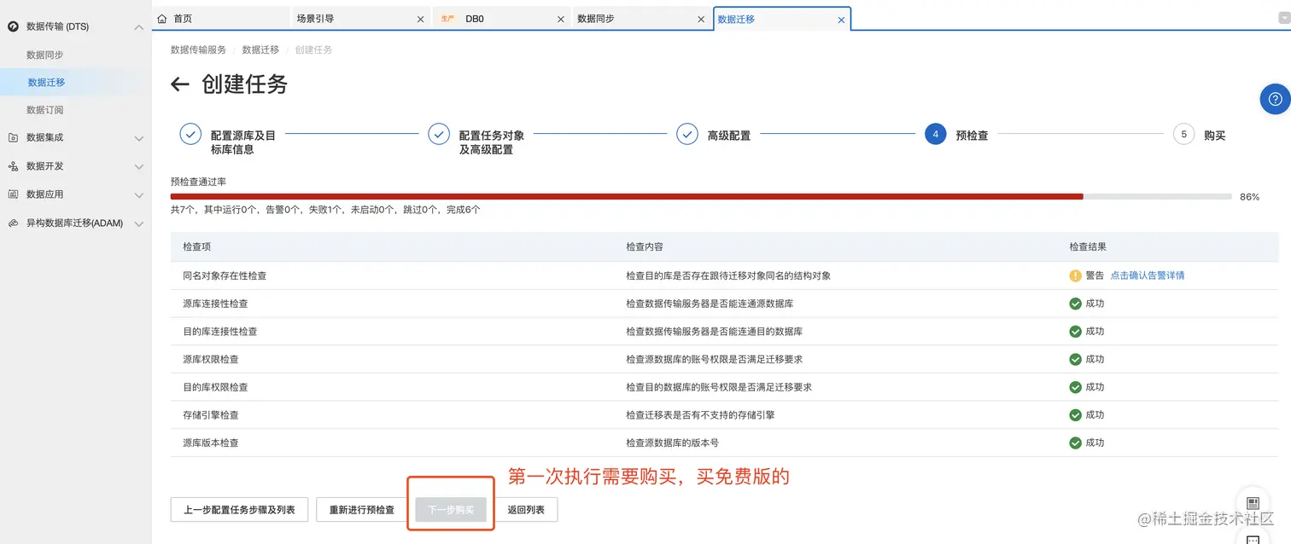
Task: Click the 预检查通过率 progress bar
Action: tap(701, 196)
